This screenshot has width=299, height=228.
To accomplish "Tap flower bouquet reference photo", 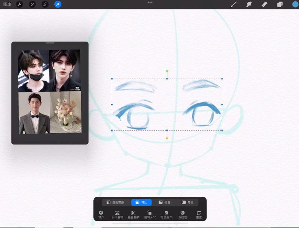I will coord(66,112).
